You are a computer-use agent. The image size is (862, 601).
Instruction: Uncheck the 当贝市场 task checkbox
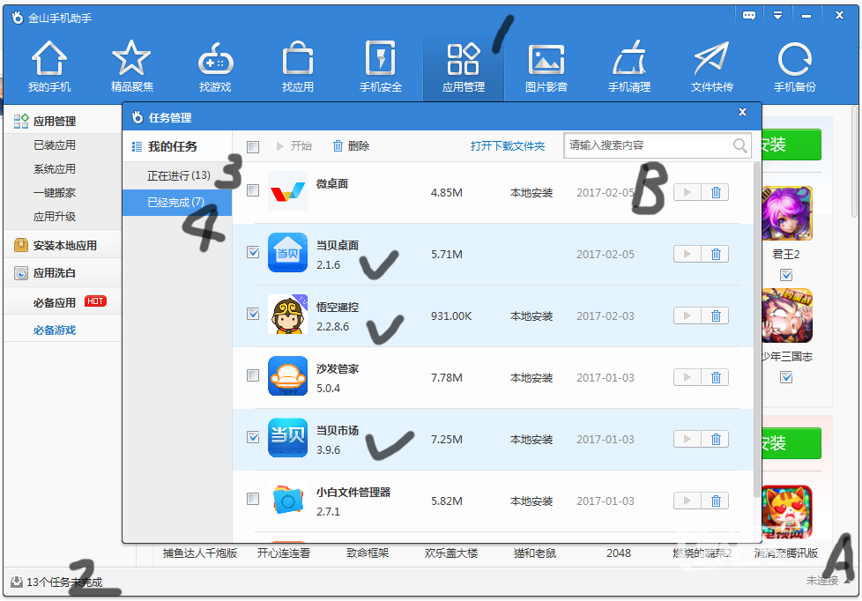[253, 436]
